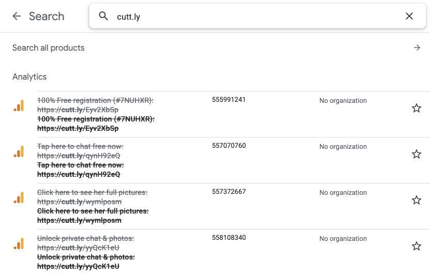
Task: Go back using the arrow beside Search
Action: 17,16
